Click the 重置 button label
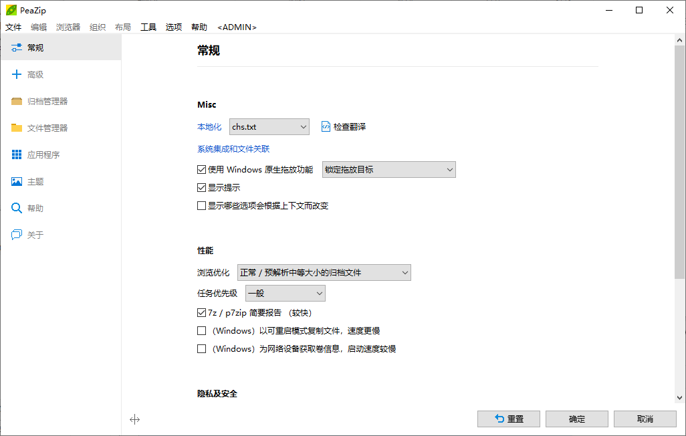 [x=516, y=419]
